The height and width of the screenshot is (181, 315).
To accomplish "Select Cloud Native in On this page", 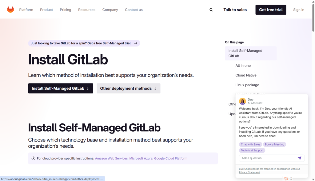I will click(x=246, y=75).
